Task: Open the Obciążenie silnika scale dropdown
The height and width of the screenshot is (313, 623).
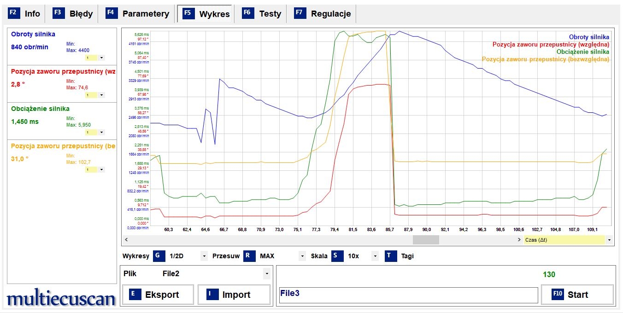Action: coord(101,133)
